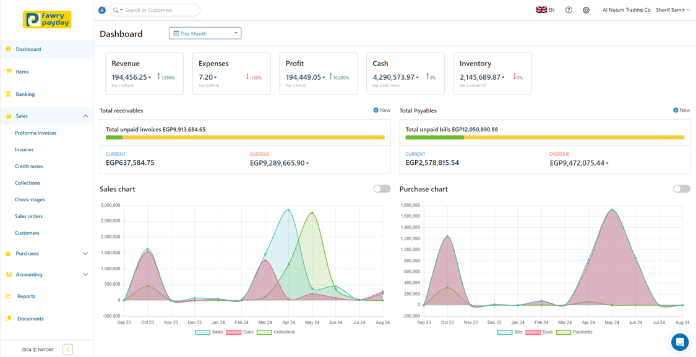
Task: Collapse sidebar with the yellow arrow icon
Action: 67,350
